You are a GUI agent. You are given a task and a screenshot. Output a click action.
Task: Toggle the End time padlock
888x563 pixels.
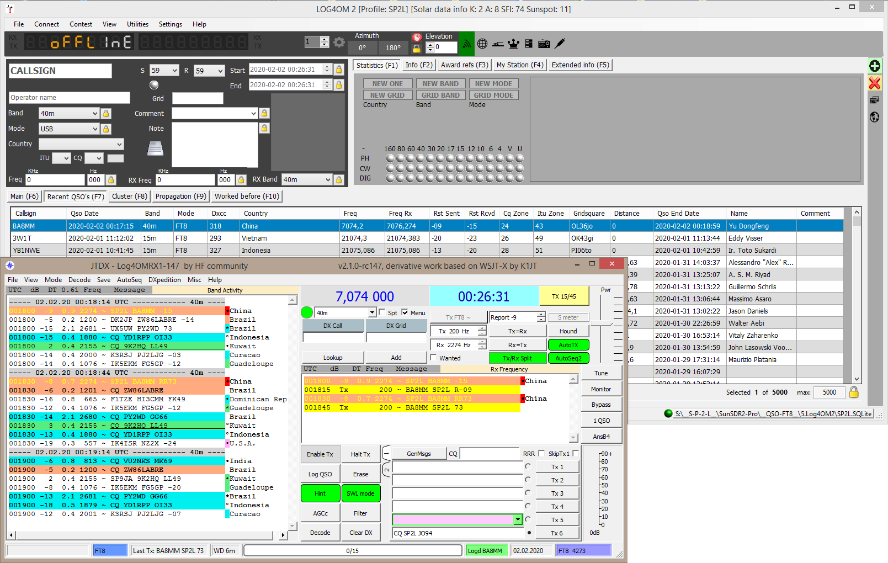pyautogui.click(x=339, y=84)
